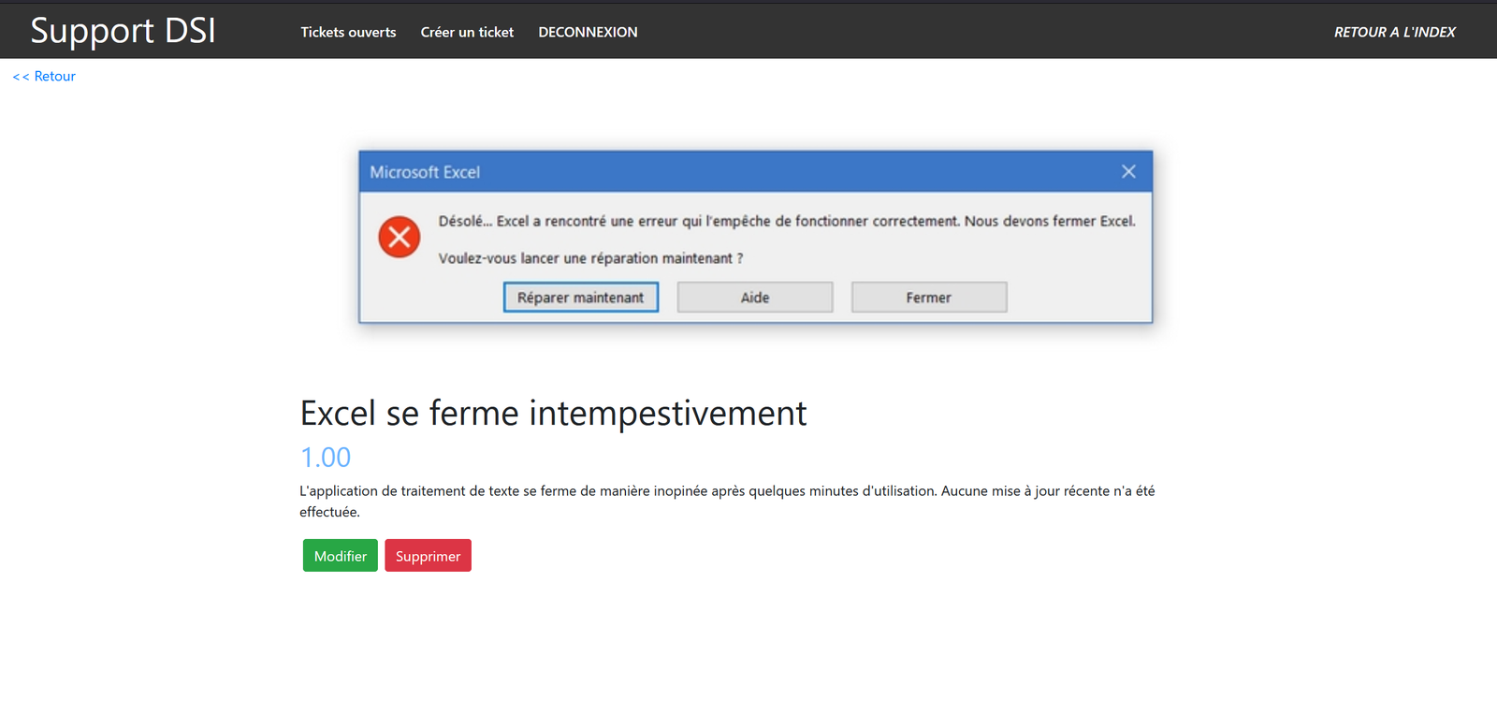Click the ticket title Excel se ferme intempestivement

click(x=553, y=413)
